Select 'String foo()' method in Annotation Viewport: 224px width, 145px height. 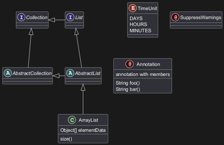(128, 83)
